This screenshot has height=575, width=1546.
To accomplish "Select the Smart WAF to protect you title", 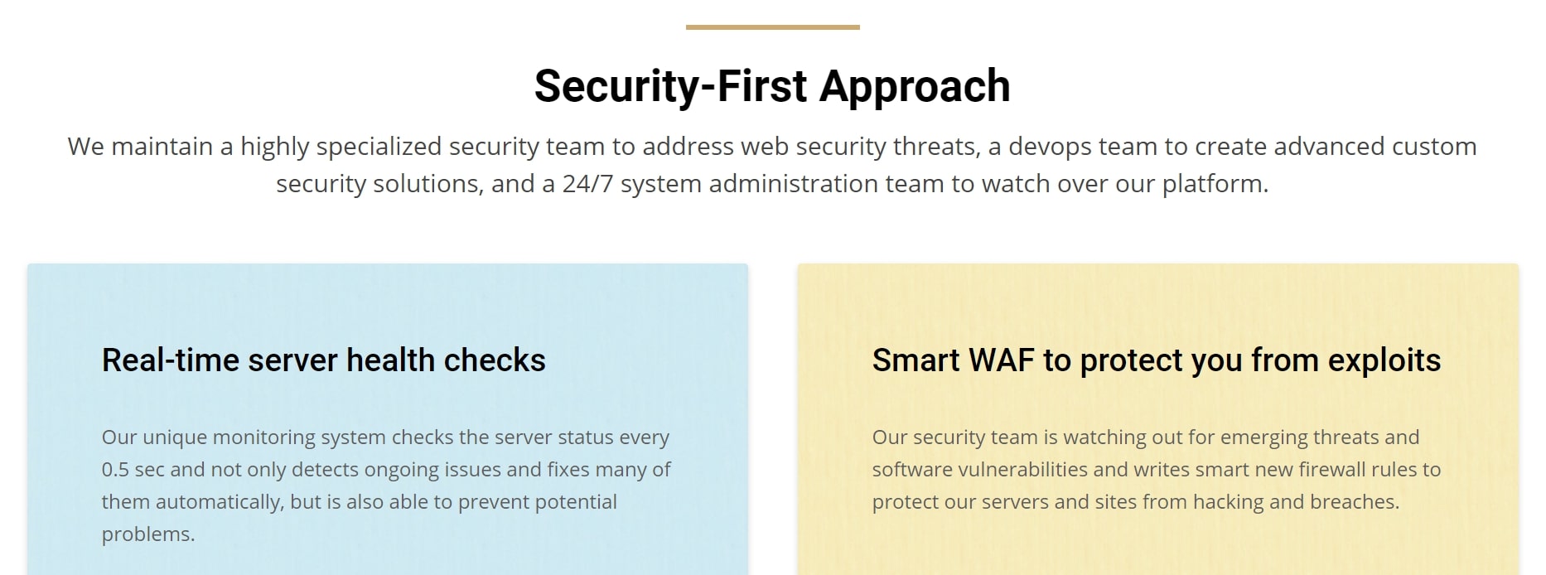I will [1157, 360].
